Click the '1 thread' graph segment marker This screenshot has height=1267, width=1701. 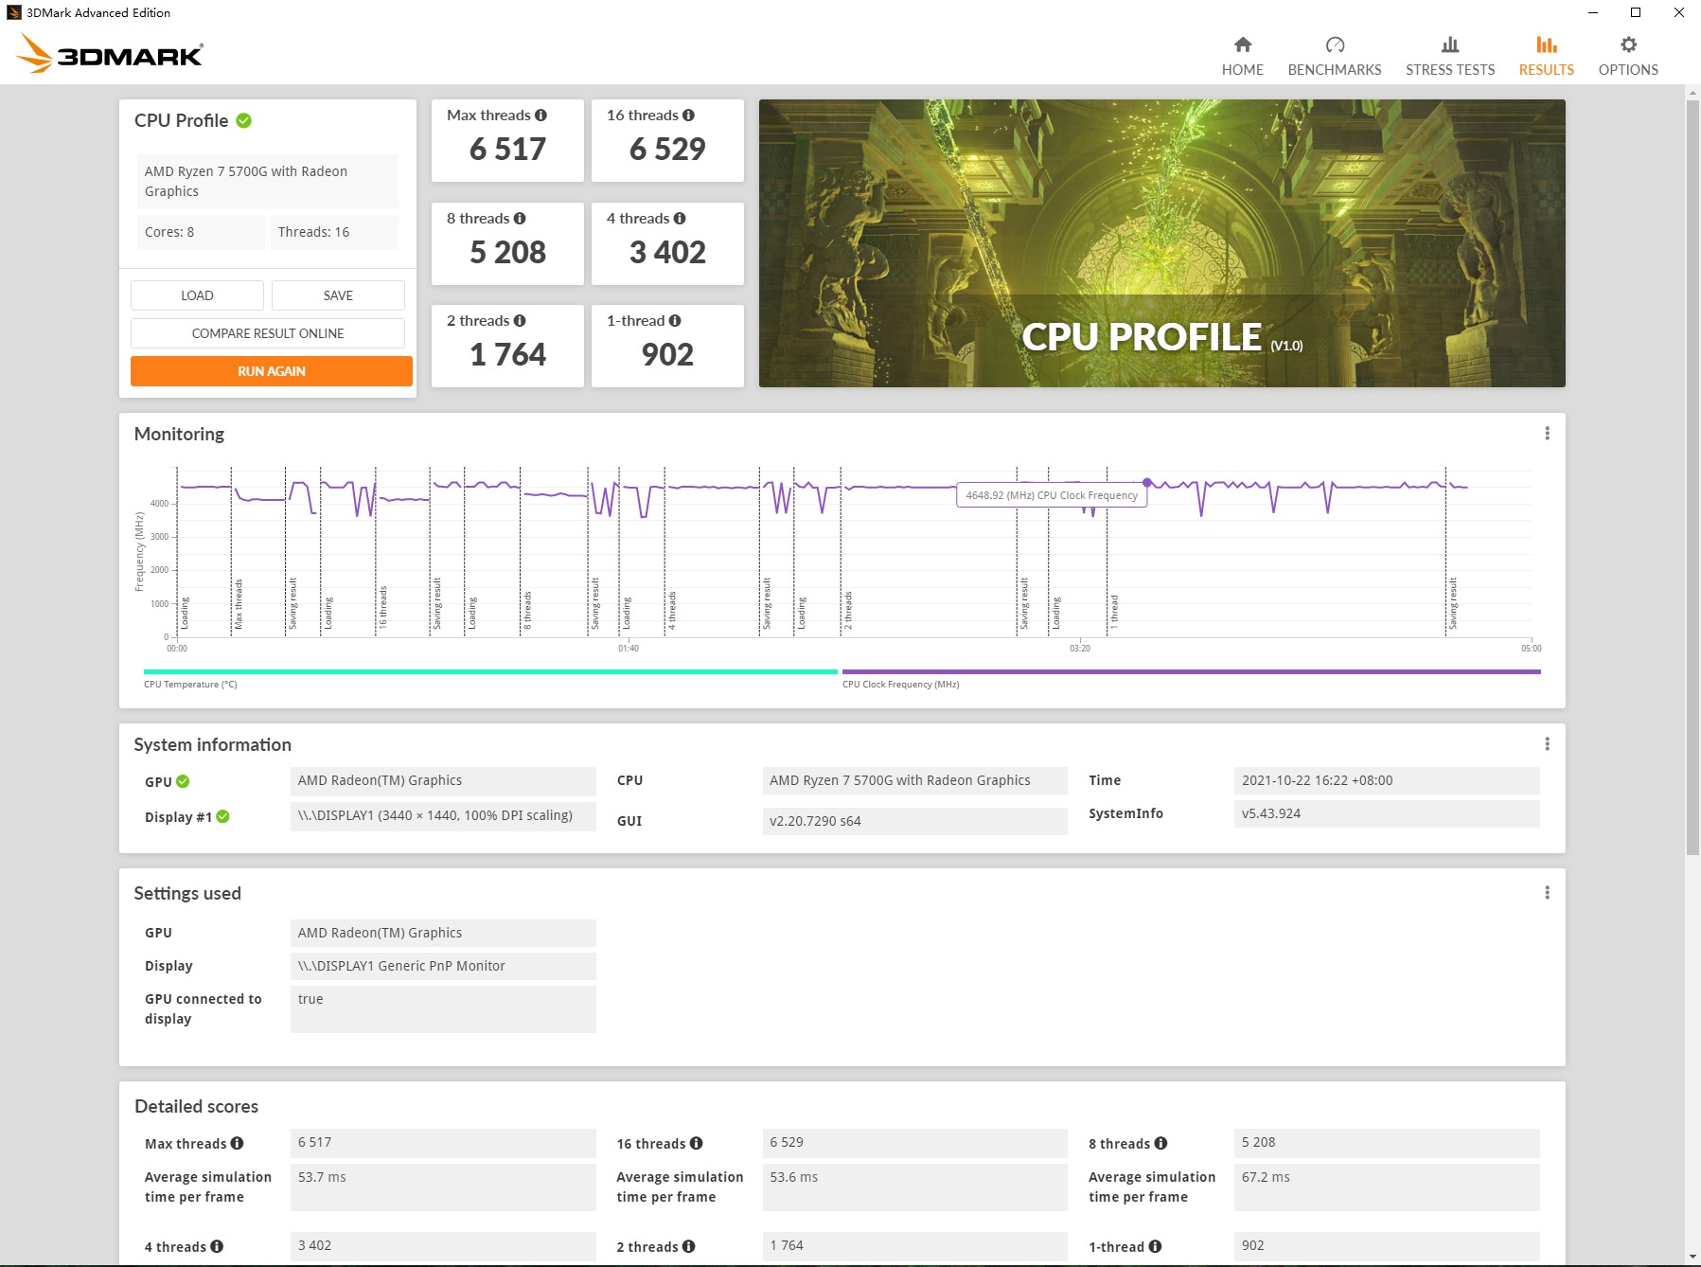point(1115,613)
